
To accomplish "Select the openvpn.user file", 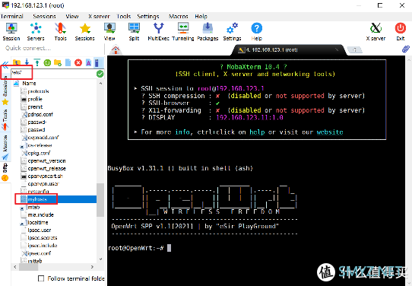I will coord(43,184).
